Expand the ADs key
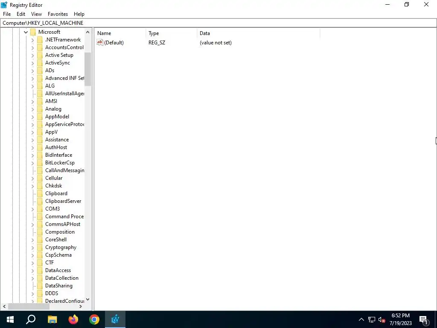 (32, 70)
